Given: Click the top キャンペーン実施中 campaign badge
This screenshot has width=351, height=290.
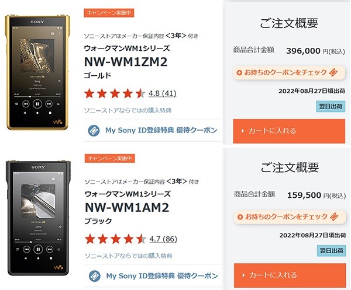Looking at the screenshot, I should click(x=109, y=13).
